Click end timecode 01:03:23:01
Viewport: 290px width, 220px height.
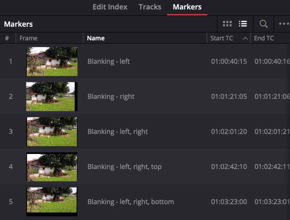coord(272,202)
